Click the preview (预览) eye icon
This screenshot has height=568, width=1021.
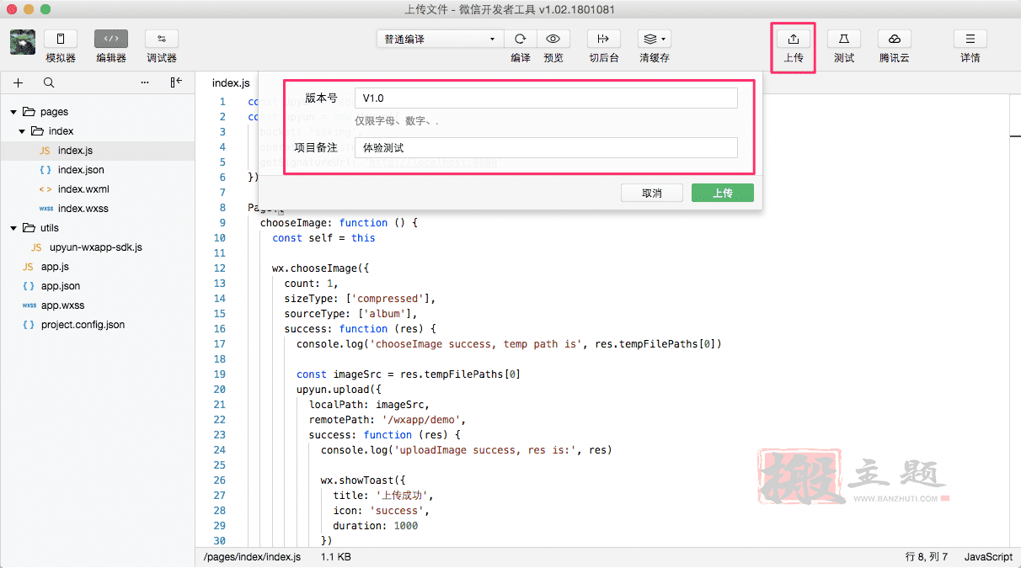(x=553, y=39)
